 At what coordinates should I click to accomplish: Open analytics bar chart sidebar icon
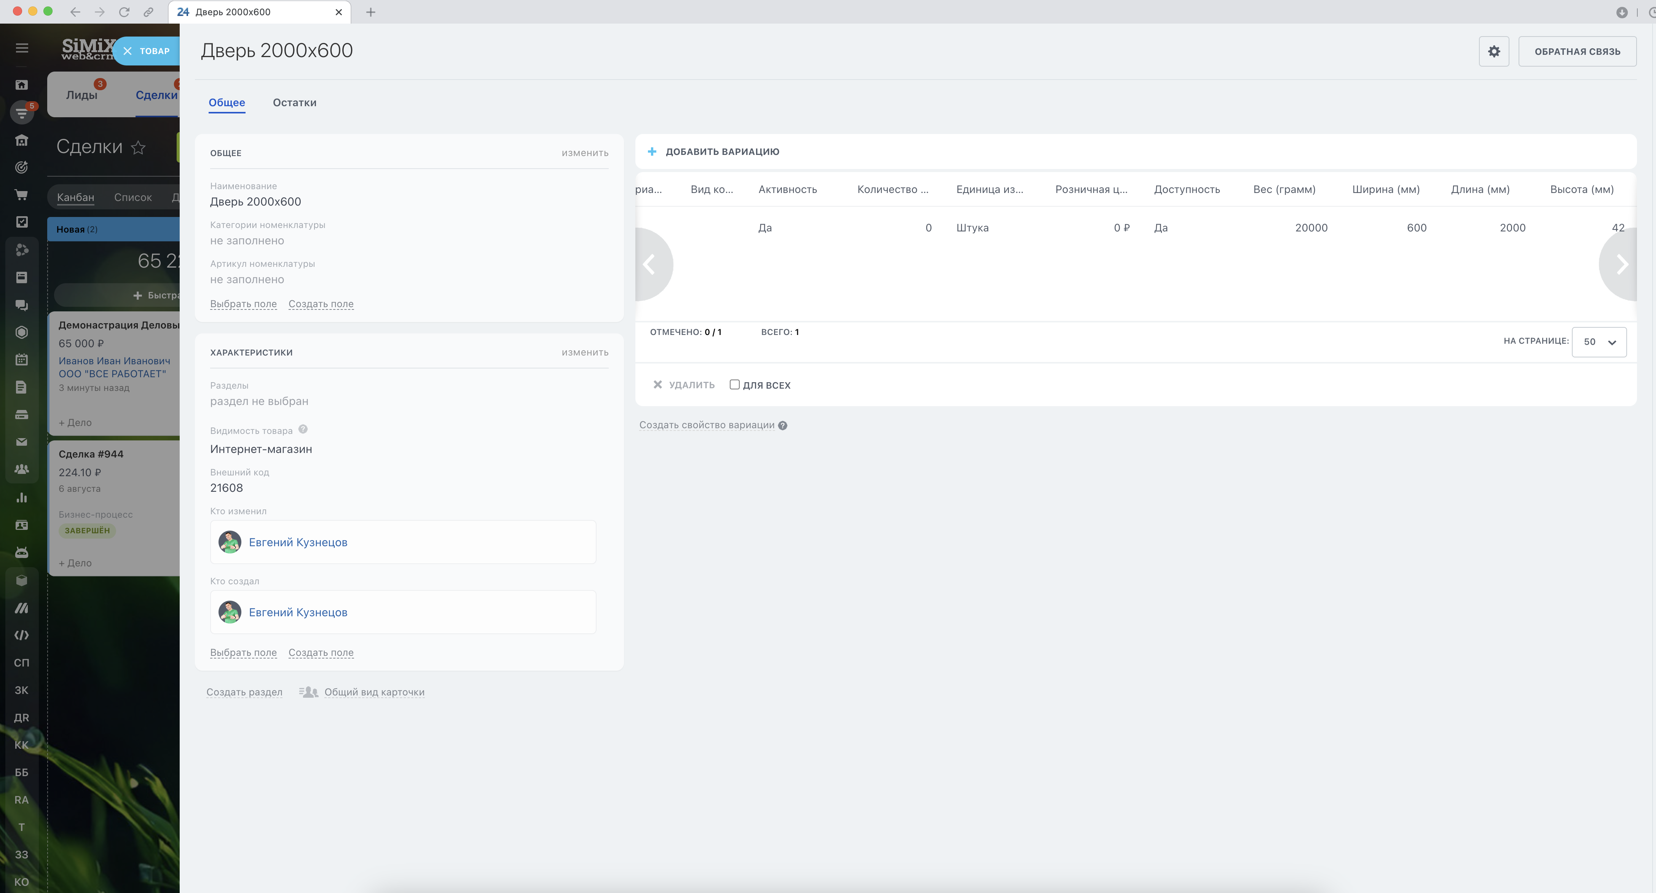21,497
